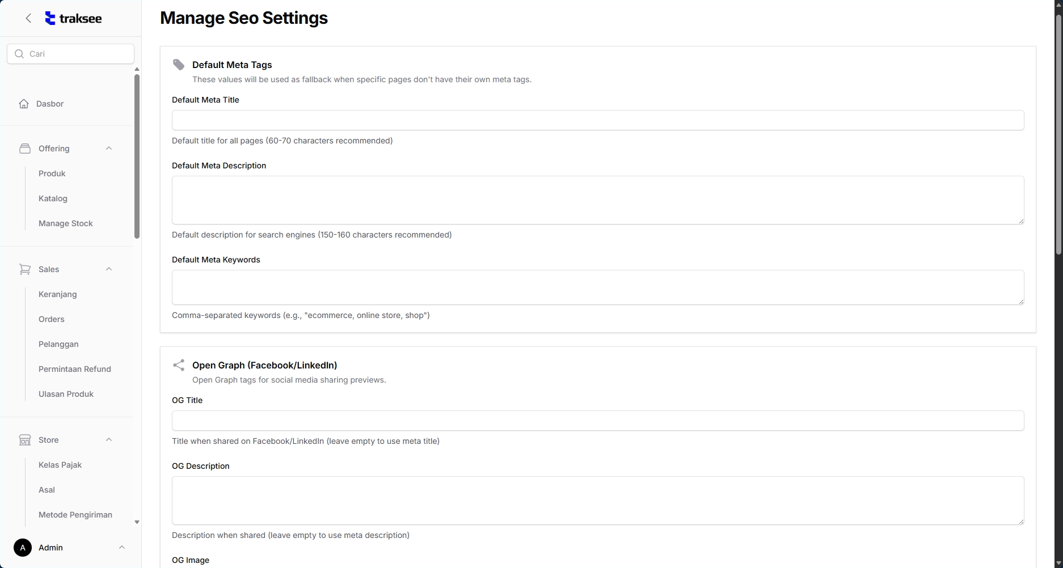Click the Default Meta Title field
Viewport: 1063px width, 568px height.
tap(597, 120)
